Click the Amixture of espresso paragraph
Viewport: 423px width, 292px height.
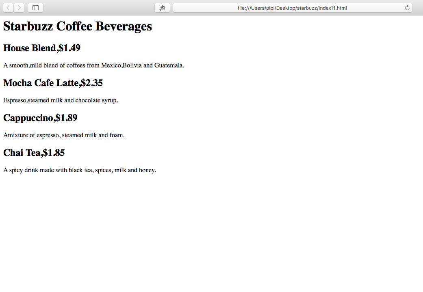tap(64, 135)
